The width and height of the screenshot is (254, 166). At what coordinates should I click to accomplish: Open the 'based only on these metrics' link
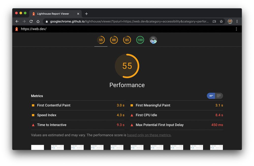click(149, 135)
